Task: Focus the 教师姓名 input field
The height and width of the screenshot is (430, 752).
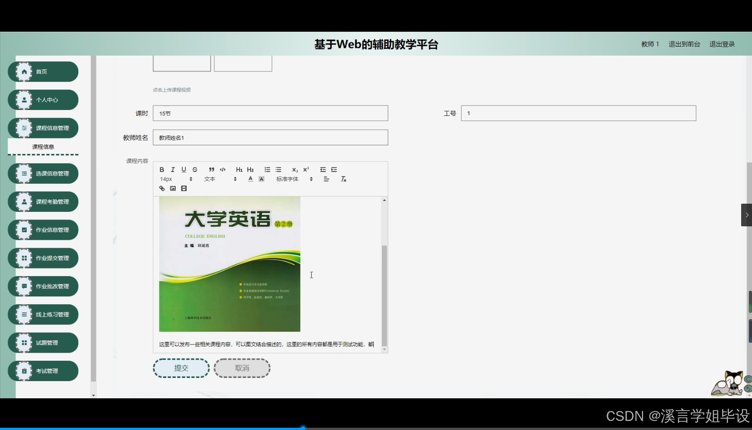Action: point(270,138)
